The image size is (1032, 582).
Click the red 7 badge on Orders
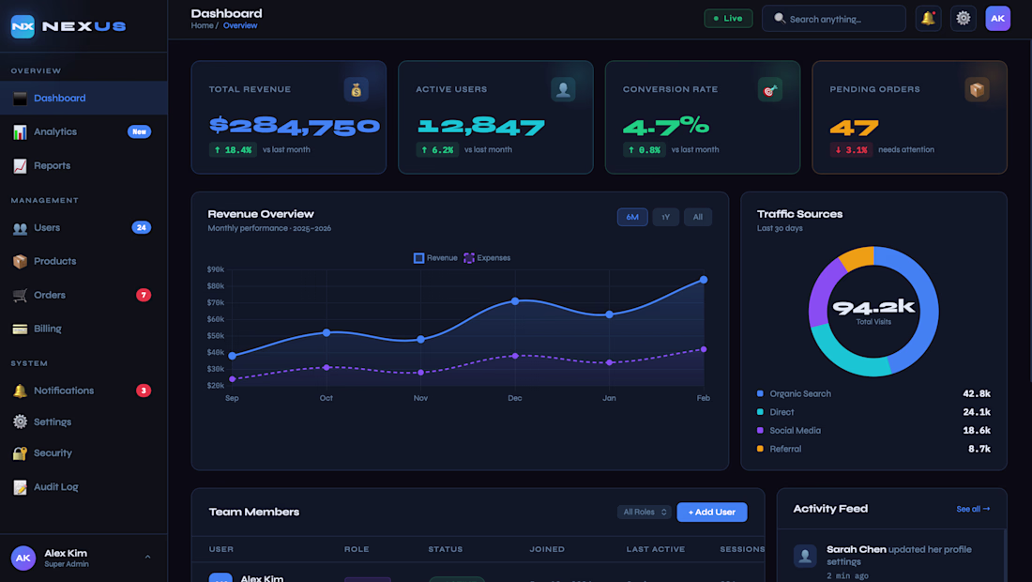(x=144, y=295)
